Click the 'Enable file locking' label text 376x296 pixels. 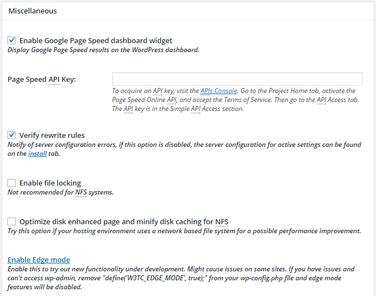coord(50,183)
